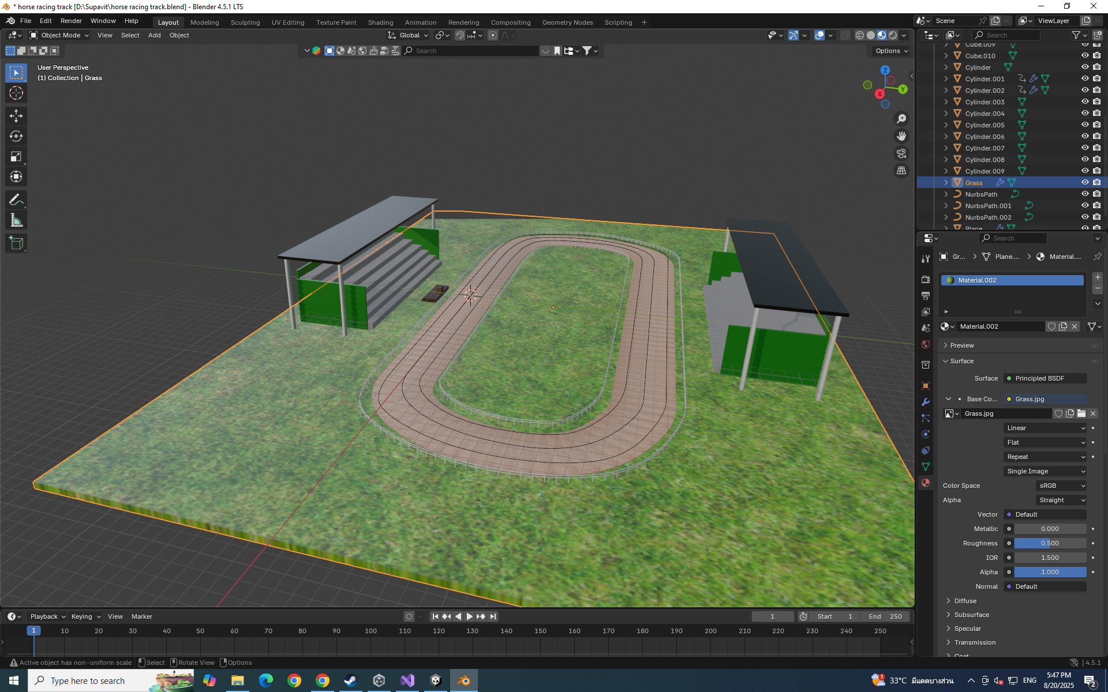
Task: Switch to the 3D cursor tool
Action: (16, 93)
